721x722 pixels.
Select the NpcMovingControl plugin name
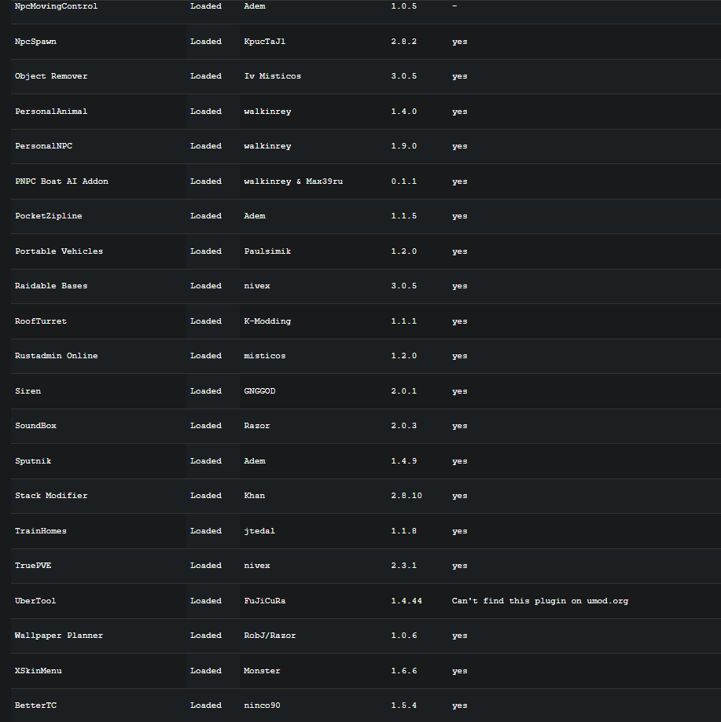(56, 6)
